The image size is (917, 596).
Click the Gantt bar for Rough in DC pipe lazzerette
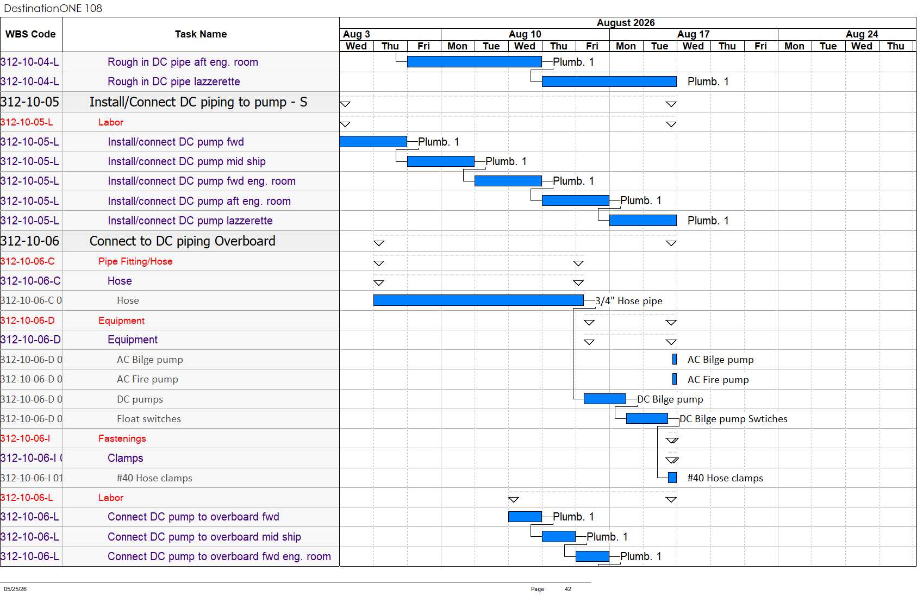click(609, 81)
